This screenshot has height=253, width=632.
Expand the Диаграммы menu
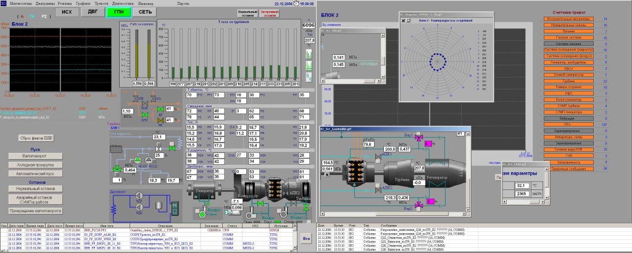46,3
